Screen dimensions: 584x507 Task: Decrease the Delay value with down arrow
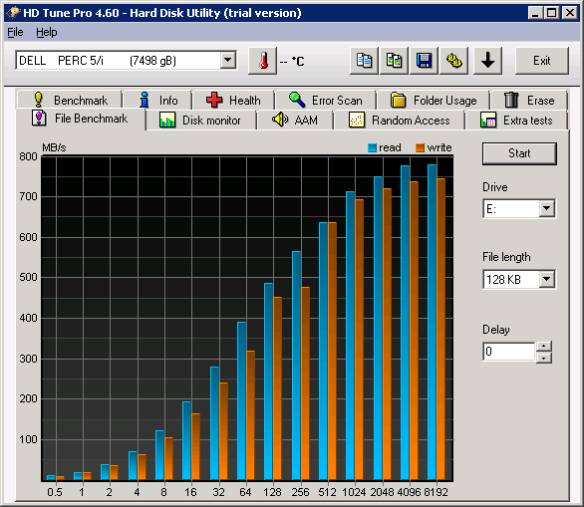[544, 358]
